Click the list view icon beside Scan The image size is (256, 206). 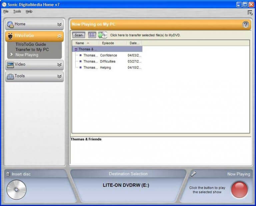pyautogui.click(x=92, y=35)
